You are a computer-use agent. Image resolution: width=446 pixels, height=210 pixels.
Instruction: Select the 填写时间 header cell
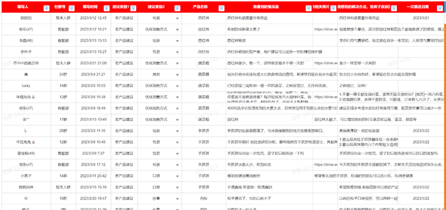pos(93,7)
